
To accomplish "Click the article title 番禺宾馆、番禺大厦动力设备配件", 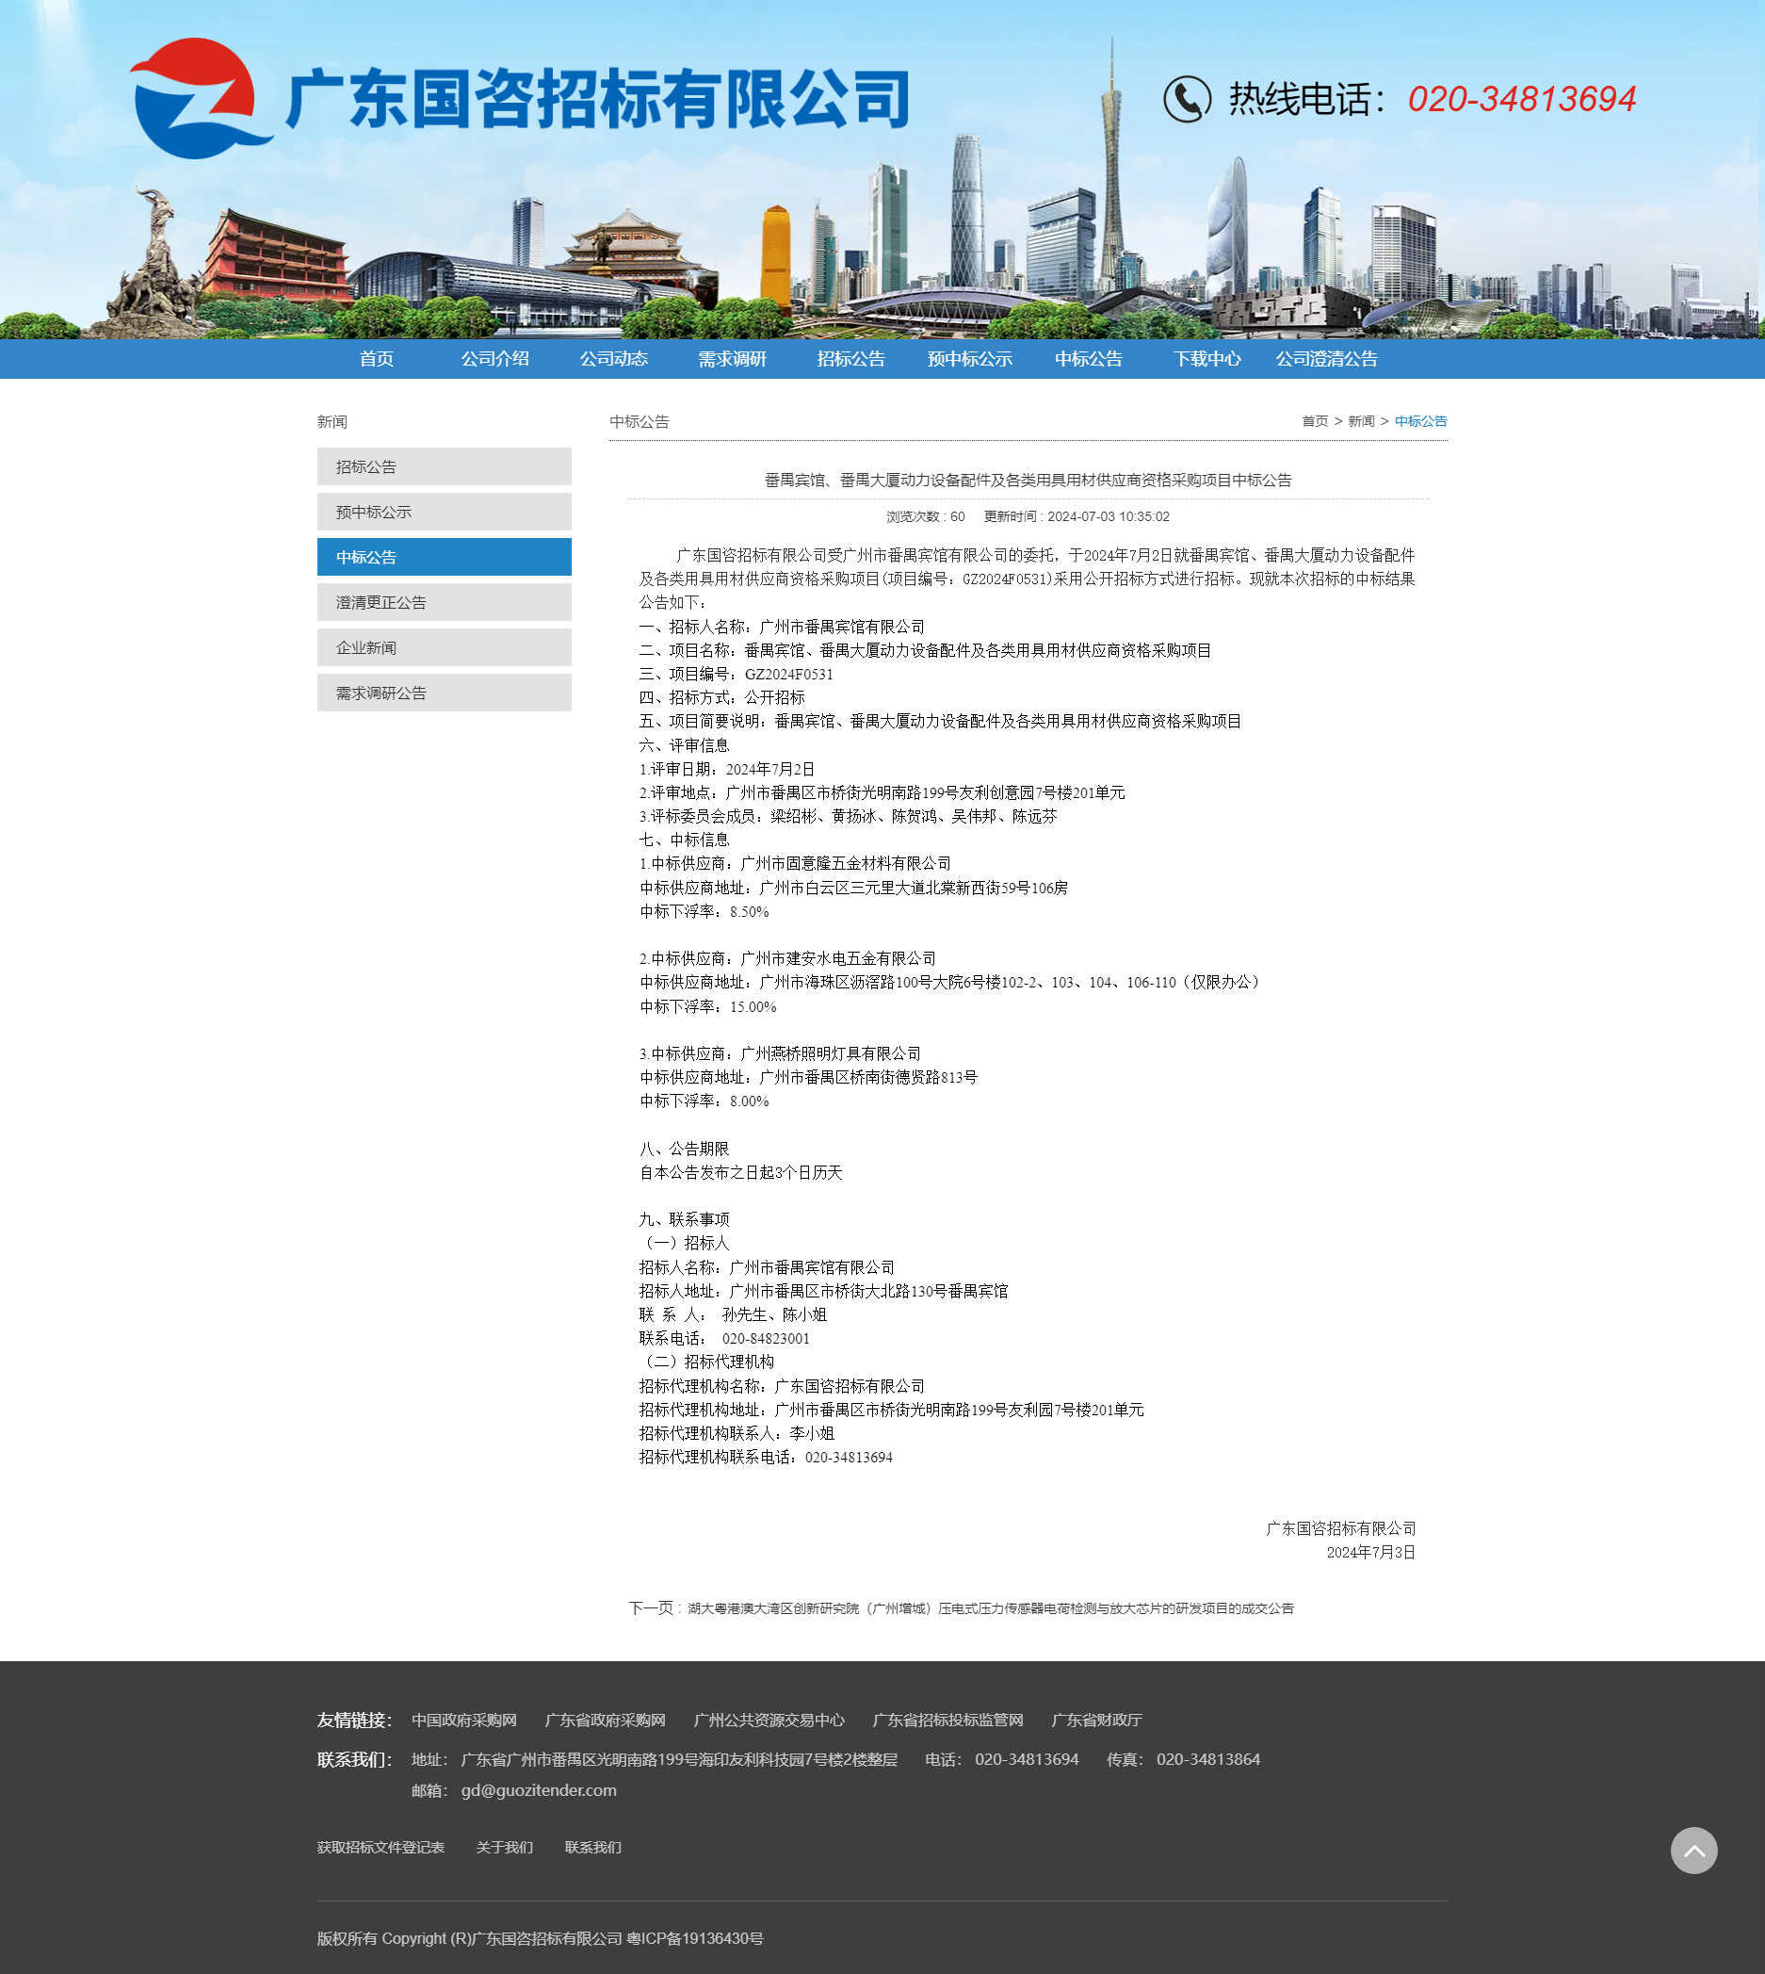I will point(1028,481).
